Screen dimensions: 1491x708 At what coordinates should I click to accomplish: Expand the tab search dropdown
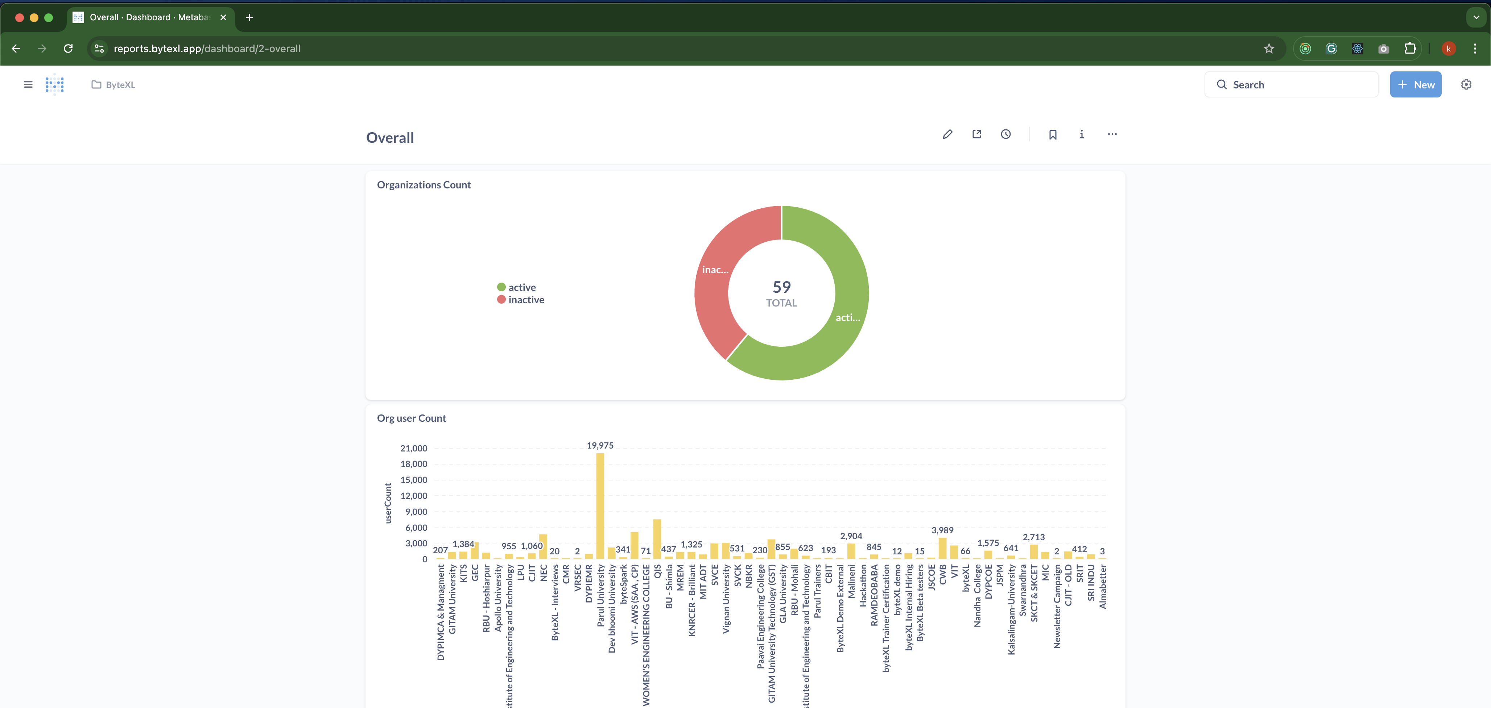click(x=1476, y=17)
